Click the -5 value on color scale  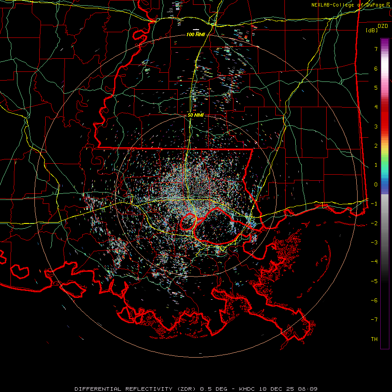tap(374, 281)
